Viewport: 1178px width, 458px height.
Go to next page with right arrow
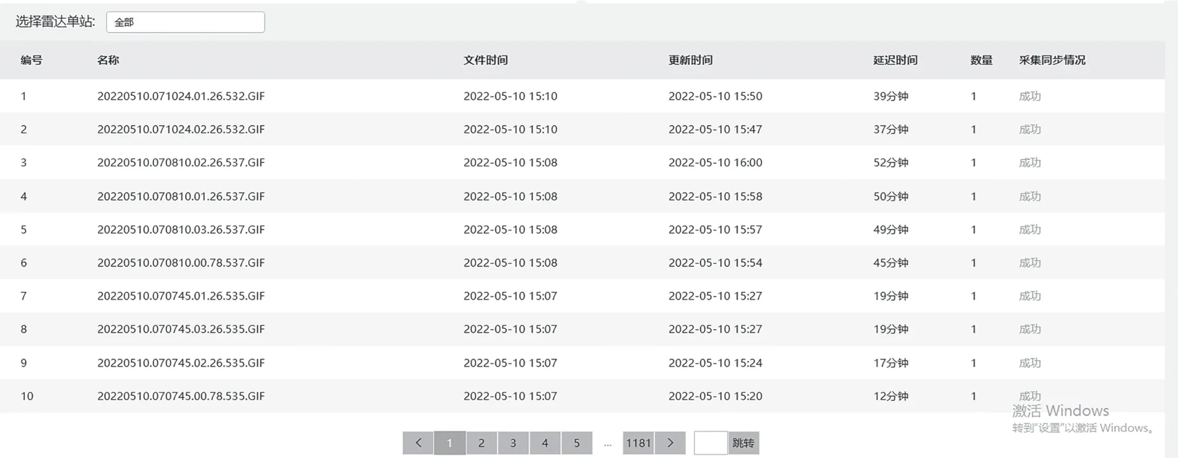tap(670, 443)
